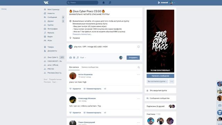Open options for Александр Монекин's post
Image resolution: width=222 pixels, height=125 pixels.
tap(138, 99)
